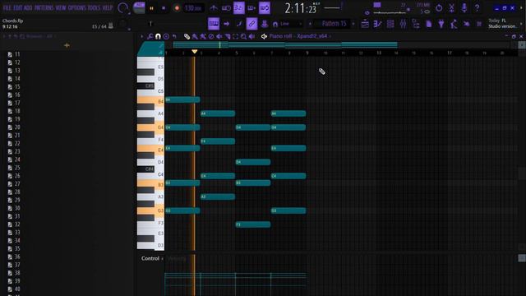Click the help question mark icon
This screenshot has height=296, width=526.
(x=477, y=8)
